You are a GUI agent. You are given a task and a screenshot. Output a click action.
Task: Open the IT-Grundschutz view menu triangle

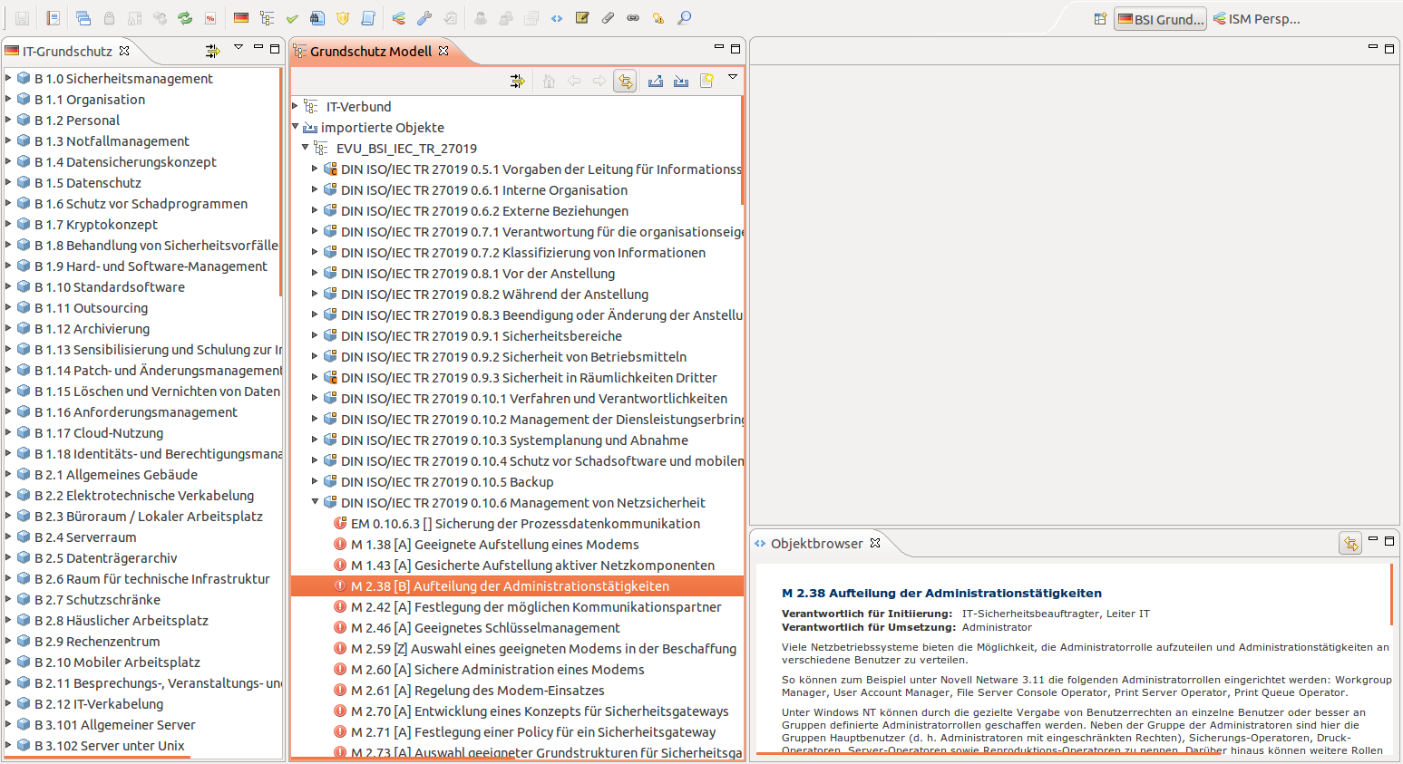(239, 47)
